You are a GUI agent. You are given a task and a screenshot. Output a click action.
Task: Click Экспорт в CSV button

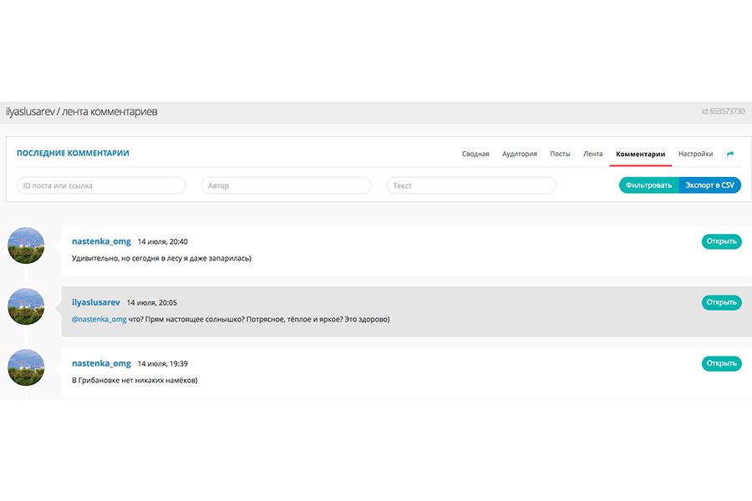709,185
